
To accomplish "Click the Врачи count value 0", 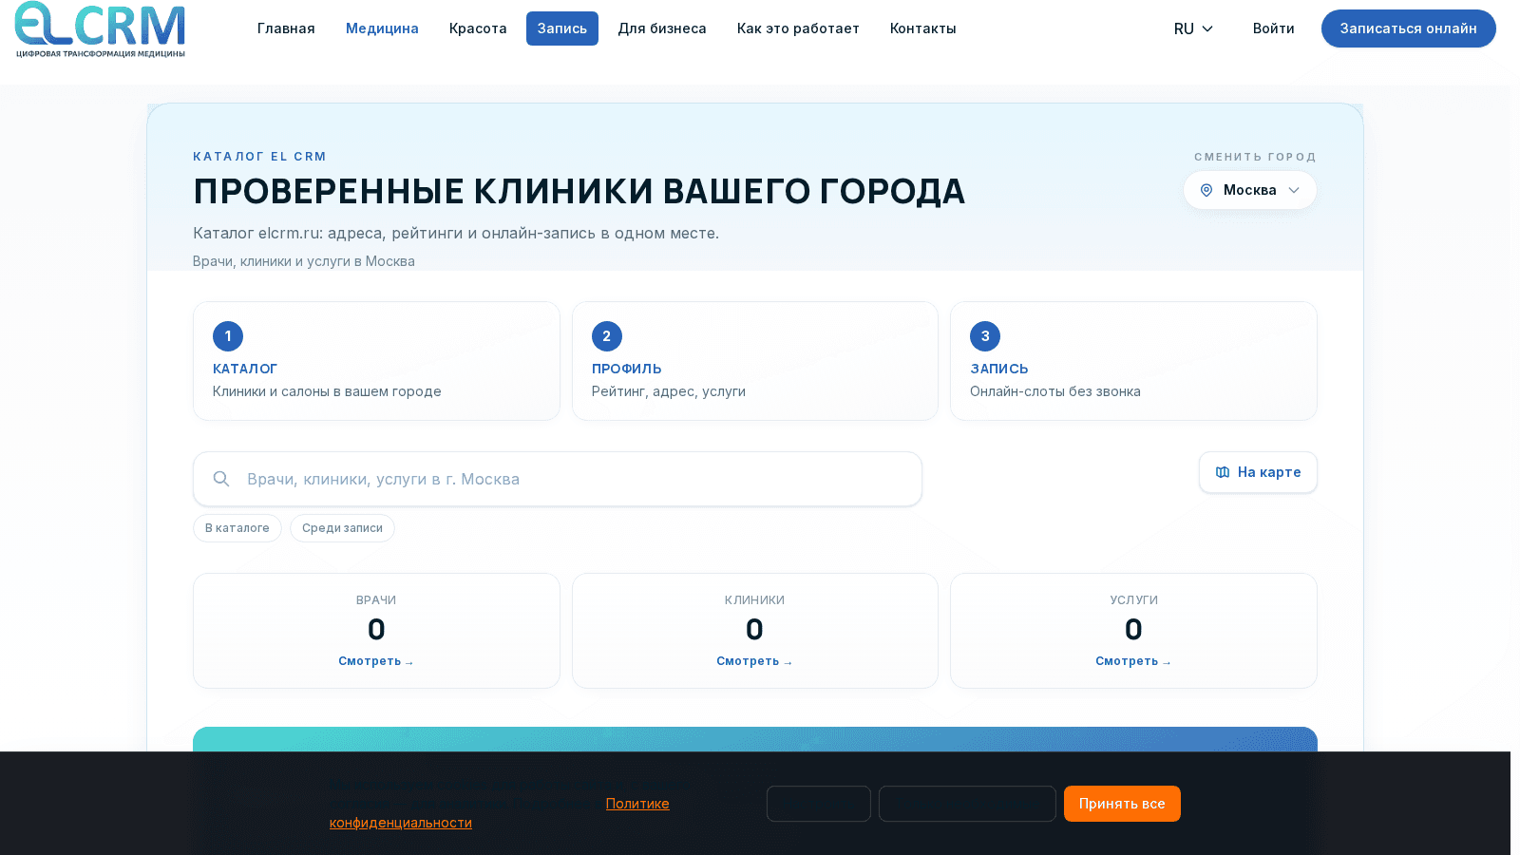I will pos(376,629).
